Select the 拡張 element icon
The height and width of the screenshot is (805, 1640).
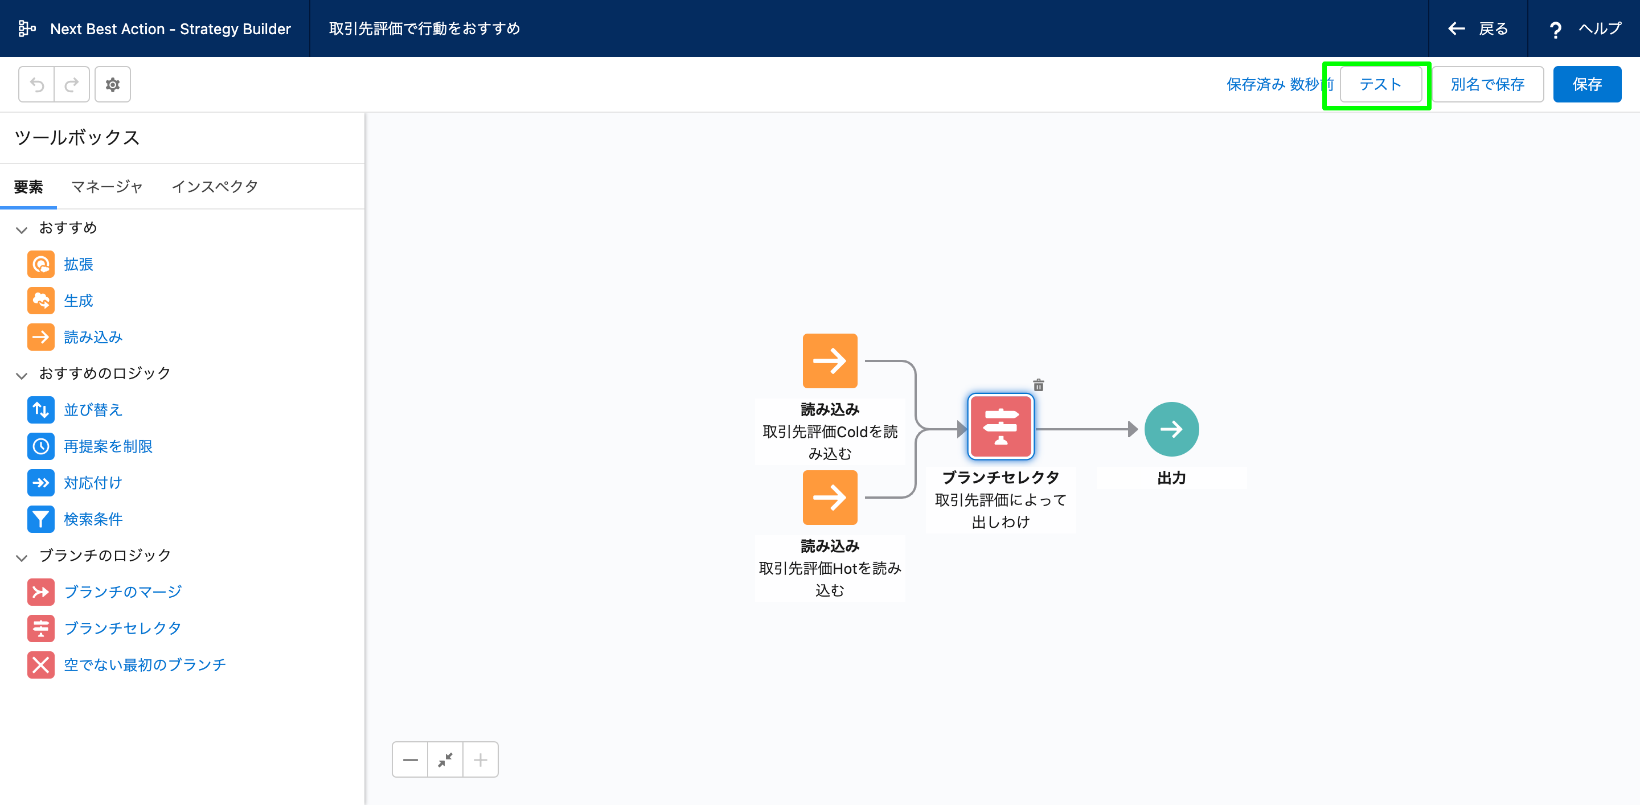41,264
